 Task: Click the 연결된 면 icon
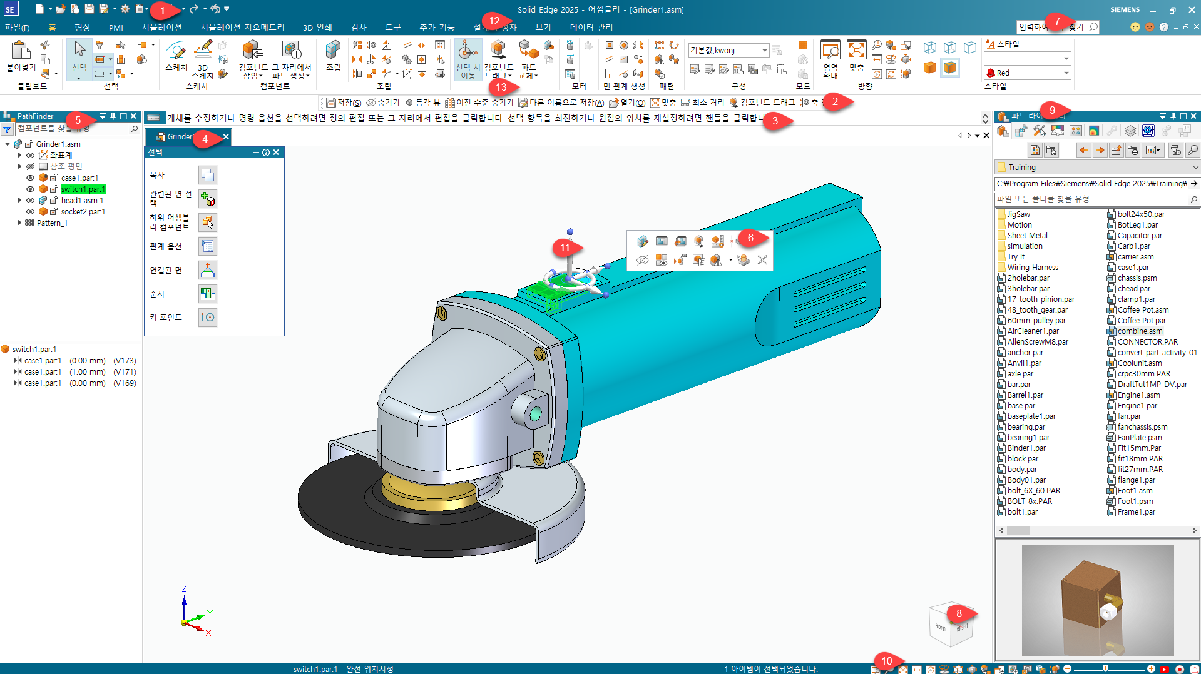(x=208, y=270)
